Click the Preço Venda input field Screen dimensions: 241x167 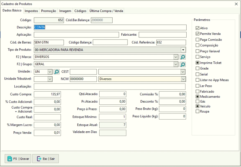click(x=47, y=133)
